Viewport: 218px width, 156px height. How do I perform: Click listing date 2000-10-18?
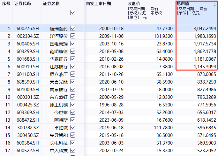(111, 29)
